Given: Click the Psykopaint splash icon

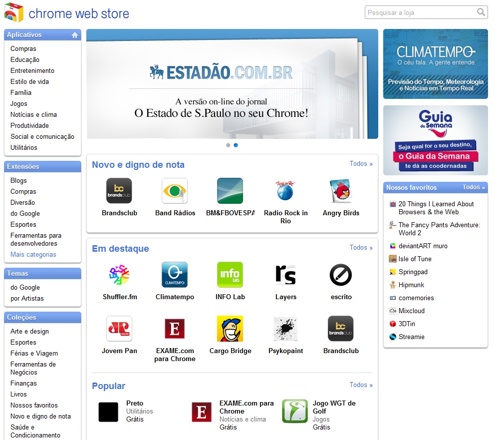Looking at the screenshot, I should 285,328.
